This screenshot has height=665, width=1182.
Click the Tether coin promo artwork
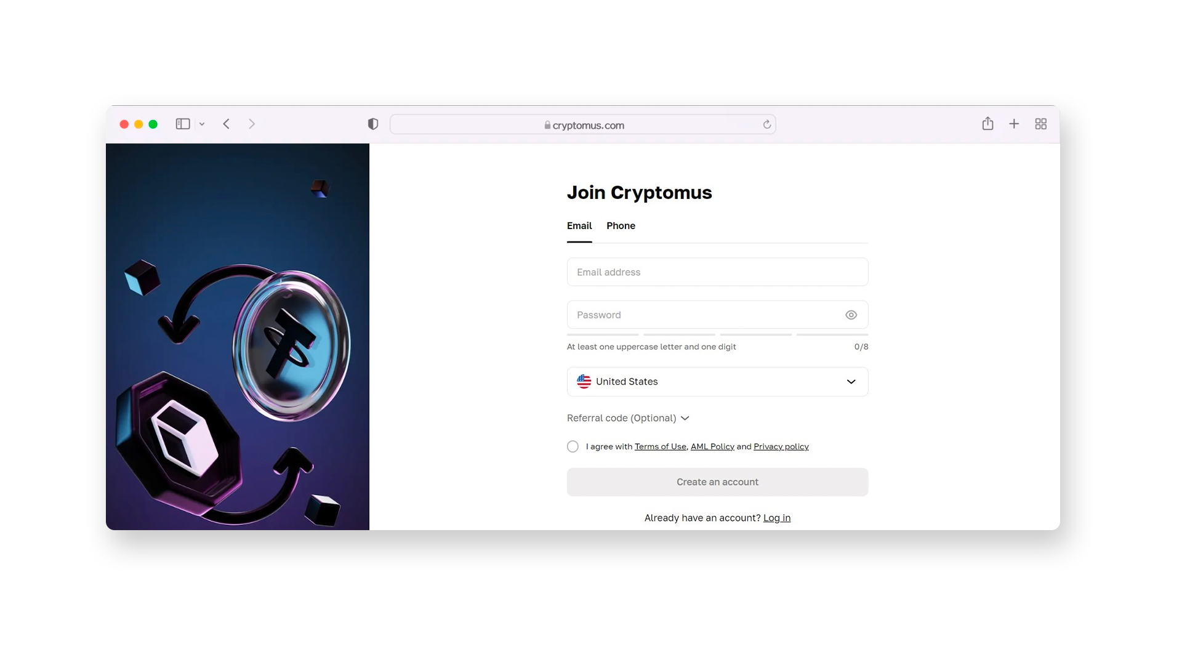pyautogui.click(x=291, y=346)
